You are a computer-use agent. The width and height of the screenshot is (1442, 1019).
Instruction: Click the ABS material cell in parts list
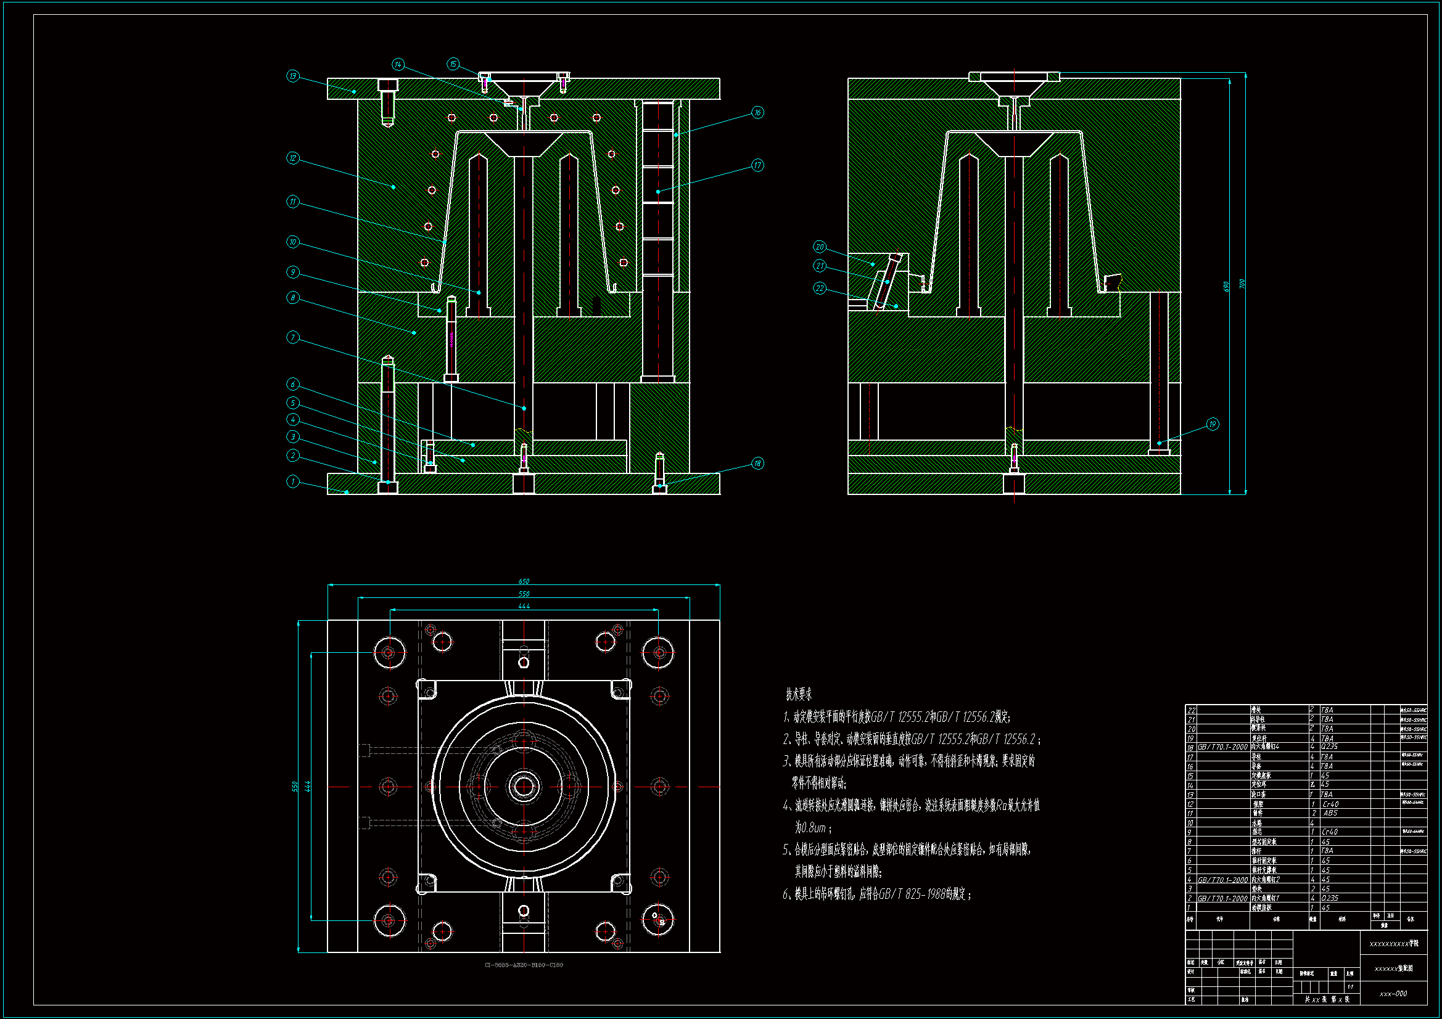point(1330,813)
